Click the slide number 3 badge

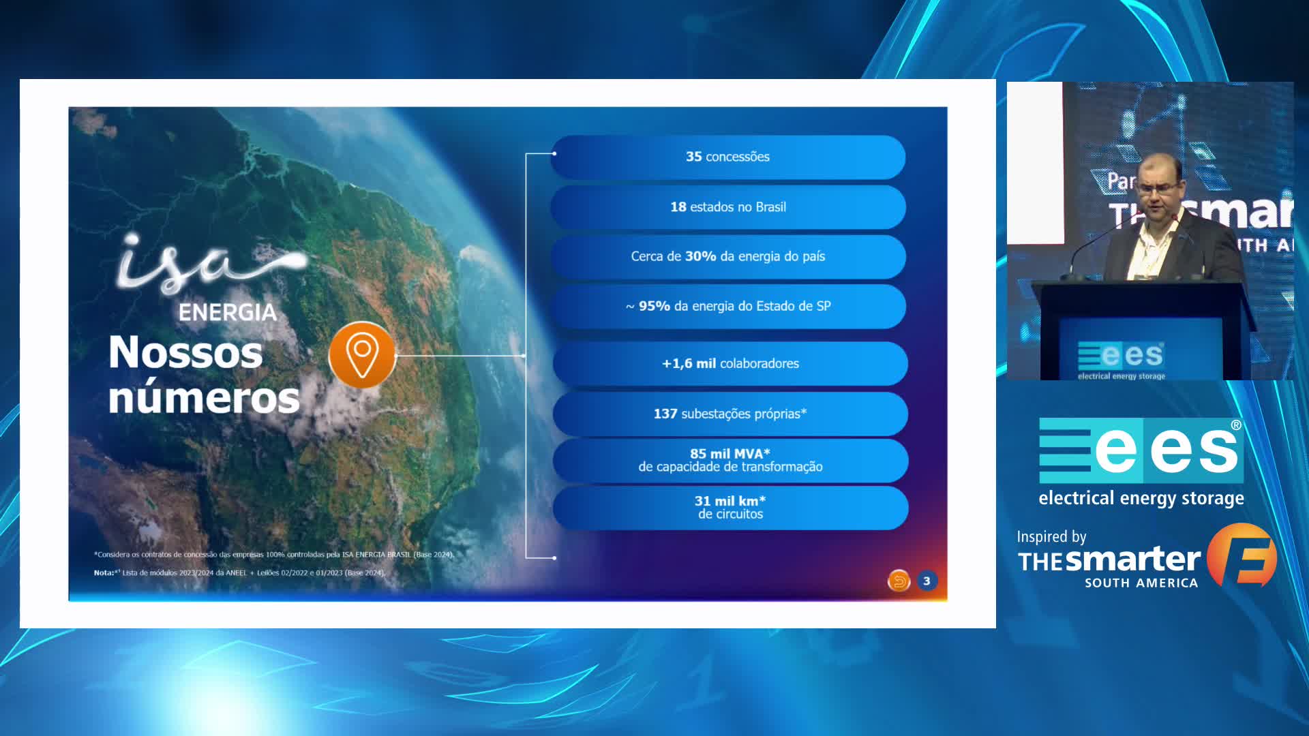click(x=927, y=581)
